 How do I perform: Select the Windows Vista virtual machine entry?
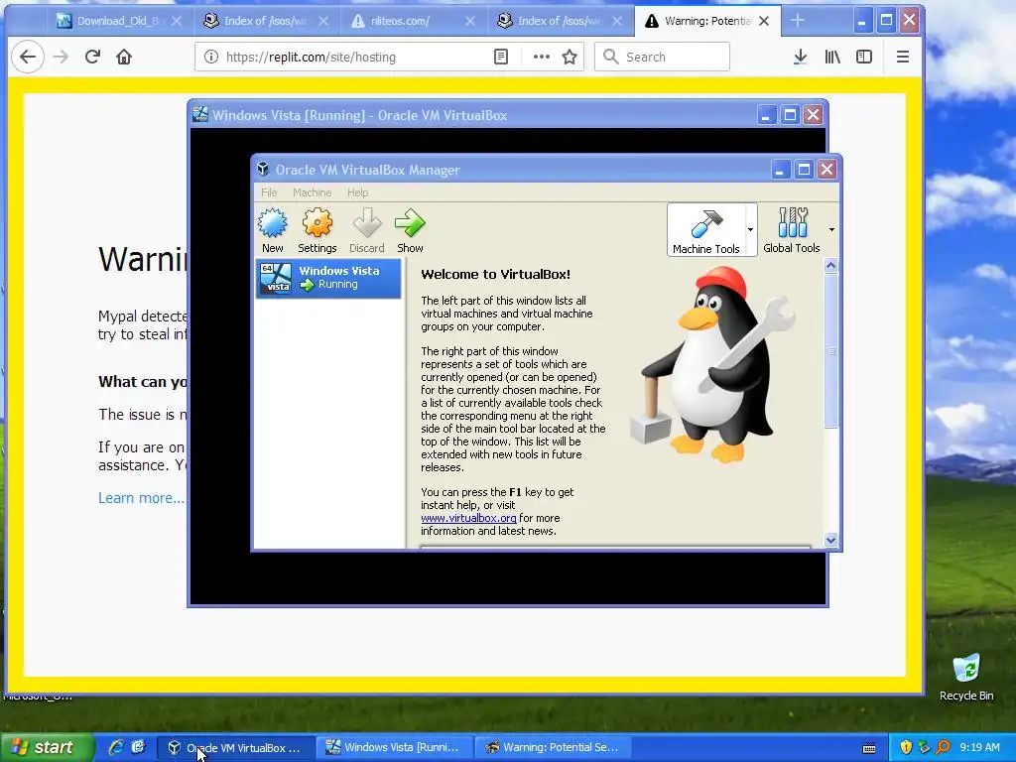click(x=328, y=278)
